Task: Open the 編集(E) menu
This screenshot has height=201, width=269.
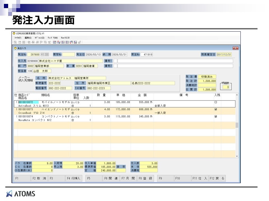Action: (28, 38)
